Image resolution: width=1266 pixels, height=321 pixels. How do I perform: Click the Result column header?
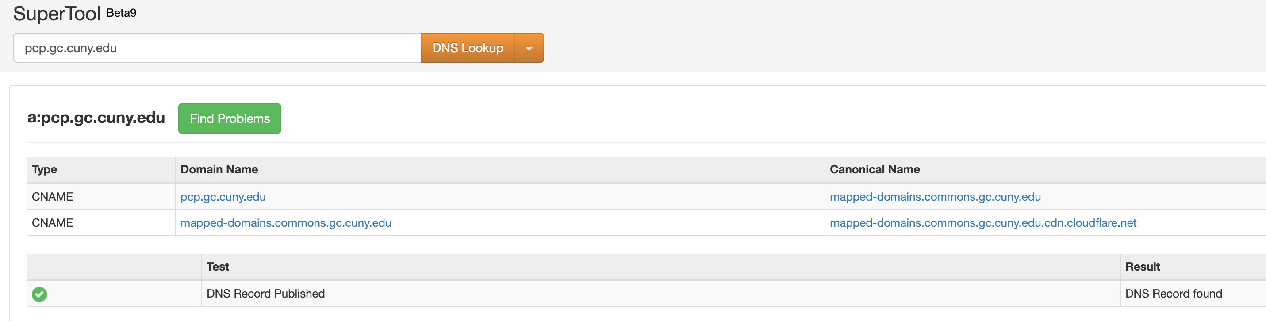click(1142, 267)
